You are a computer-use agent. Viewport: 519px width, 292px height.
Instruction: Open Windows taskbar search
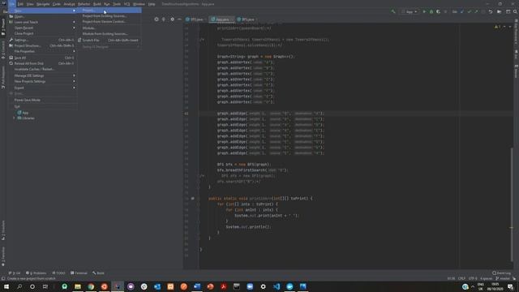[x=19, y=286]
